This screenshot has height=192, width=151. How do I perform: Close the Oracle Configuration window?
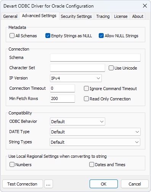click(145, 6)
